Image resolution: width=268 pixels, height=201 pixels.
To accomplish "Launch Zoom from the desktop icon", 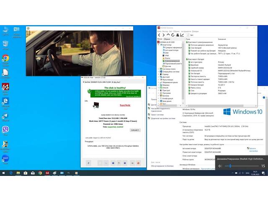I will (5, 159).
